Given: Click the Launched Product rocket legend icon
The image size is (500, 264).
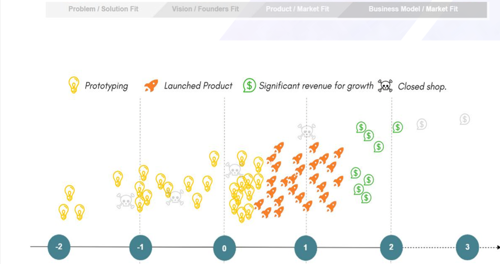Looking at the screenshot, I should (151, 86).
